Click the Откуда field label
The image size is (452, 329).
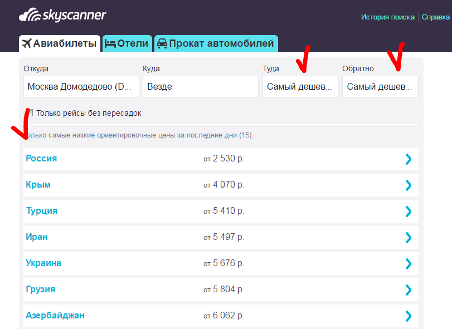(x=36, y=69)
